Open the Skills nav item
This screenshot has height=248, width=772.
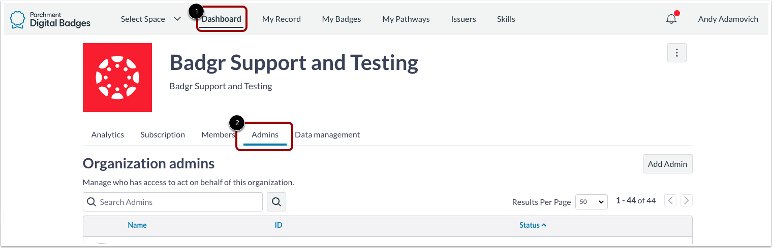[506, 19]
